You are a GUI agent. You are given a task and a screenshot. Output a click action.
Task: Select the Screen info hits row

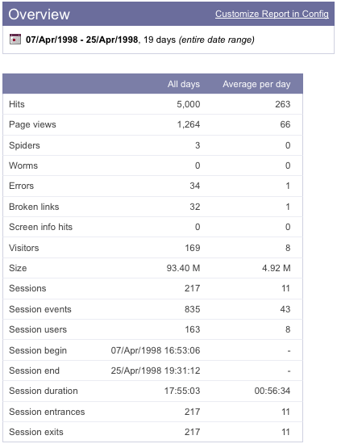coord(152,227)
